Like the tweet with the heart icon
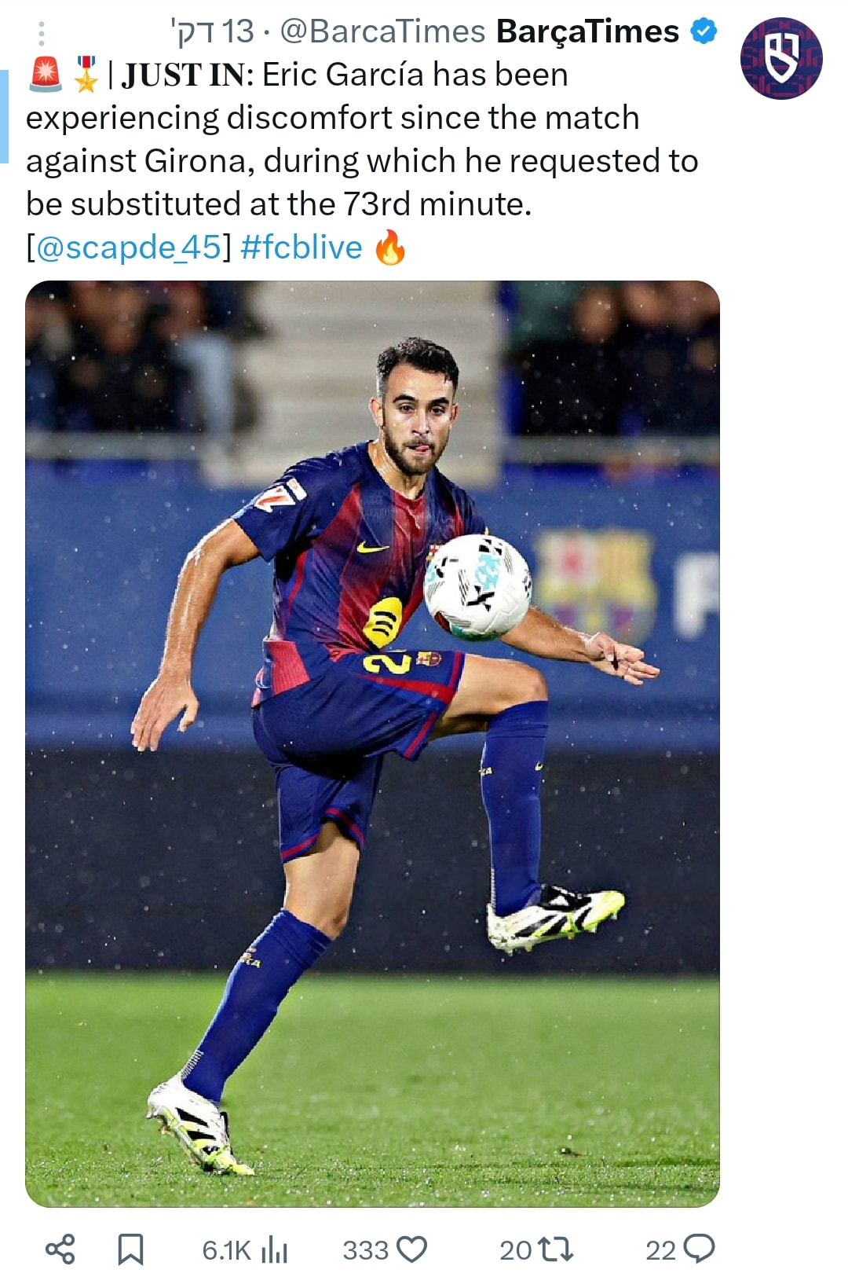 pyautogui.click(x=412, y=1249)
